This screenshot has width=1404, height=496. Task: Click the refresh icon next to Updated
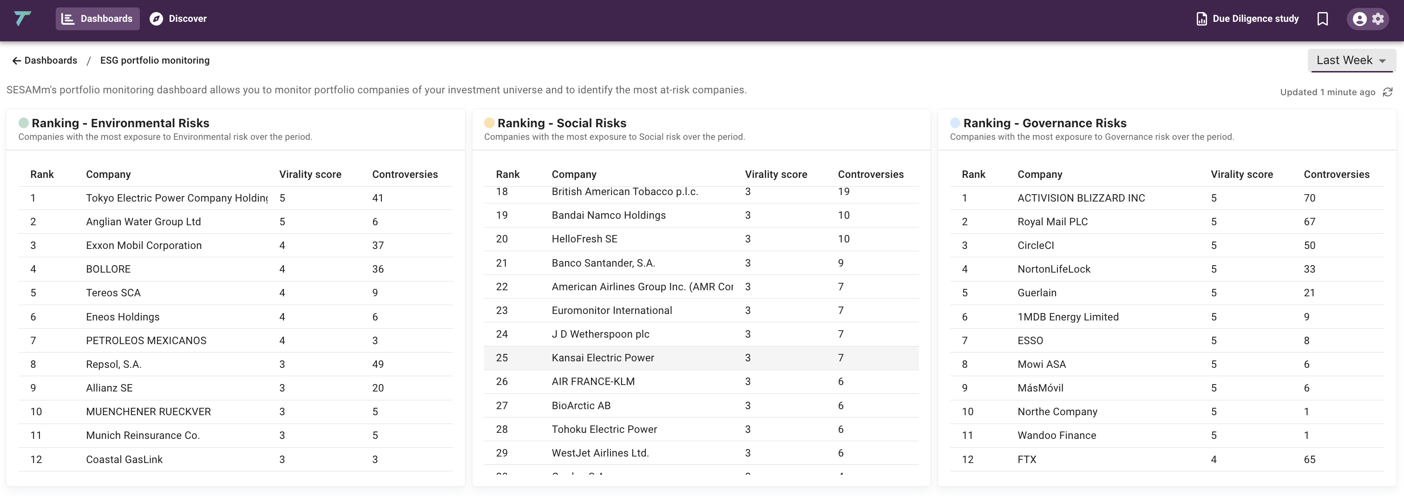(x=1388, y=92)
